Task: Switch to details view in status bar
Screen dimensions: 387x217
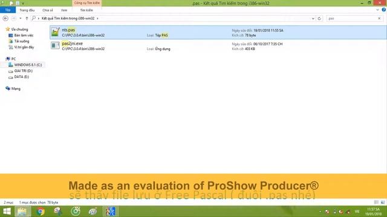Action: click(x=376, y=203)
